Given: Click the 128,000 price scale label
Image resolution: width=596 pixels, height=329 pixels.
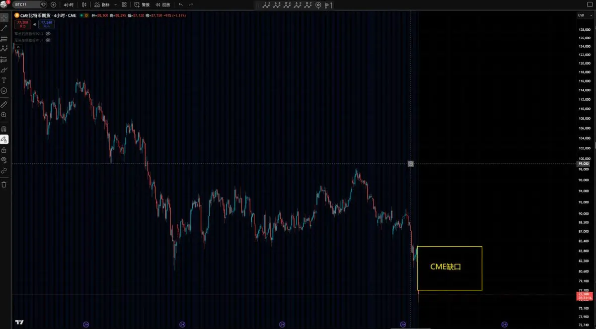Looking at the screenshot, I should point(584,29).
